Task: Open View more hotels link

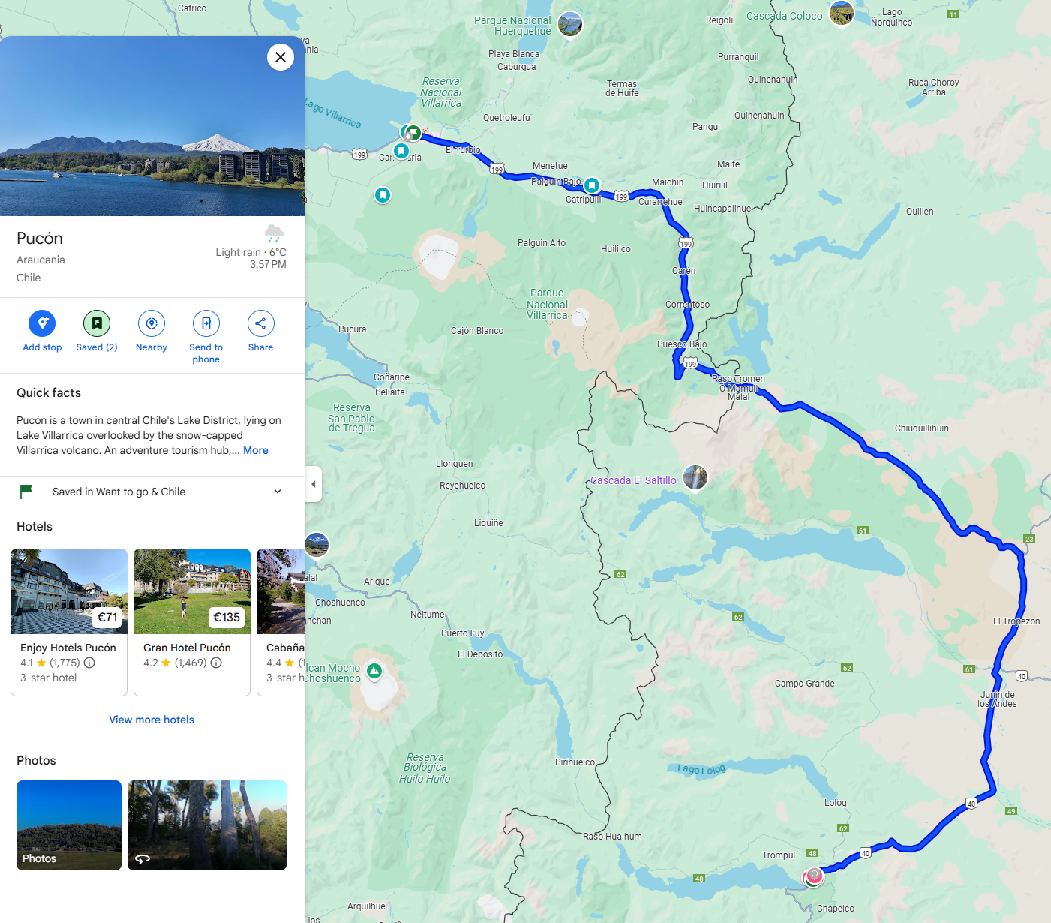Action: pyautogui.click(x=152, y=720)
